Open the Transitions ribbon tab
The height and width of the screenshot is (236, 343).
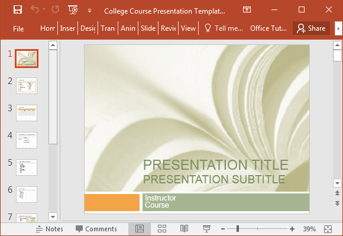tap(108, 28)
